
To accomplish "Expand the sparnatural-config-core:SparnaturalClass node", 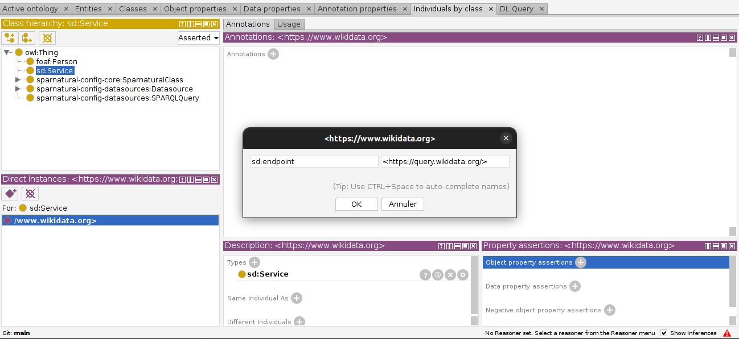I will point(18,79).
